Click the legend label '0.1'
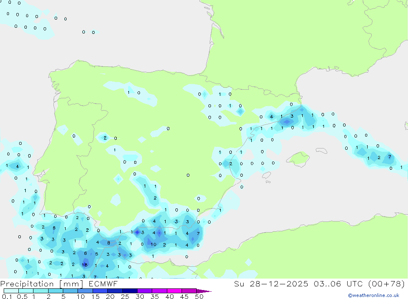408x299 pixels. (x=7, y=297)
